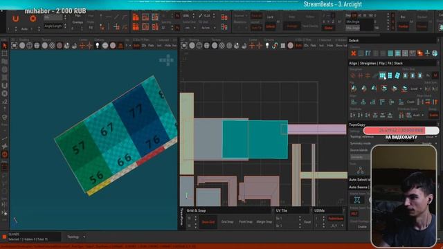This screenshot has width=443, height=249.
Task: Click the first Align icon in Align row
Action: 354,102
